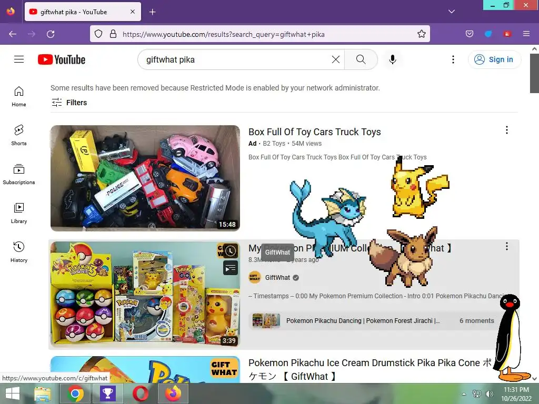
Task: Bookmark this page with star icon
Action: [x=422, y=34]
